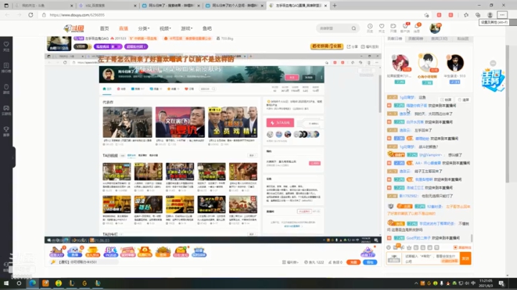Open the Windows notification center icon
Viewport: 517px width, 290px height.
(501, 284)
